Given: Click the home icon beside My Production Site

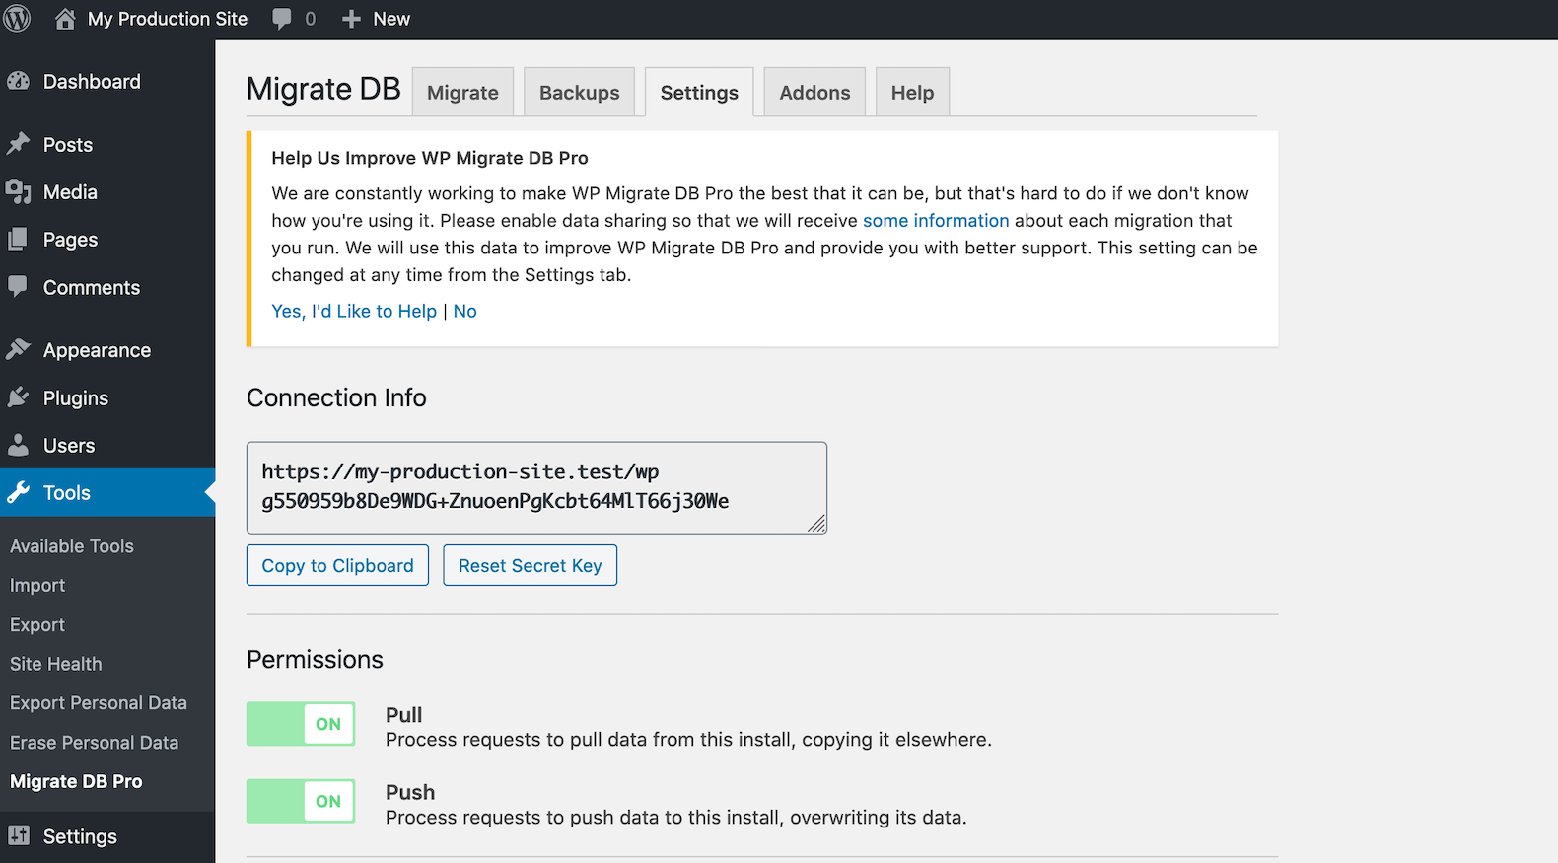Looking at the screenshot, I should tap(65, 19).
